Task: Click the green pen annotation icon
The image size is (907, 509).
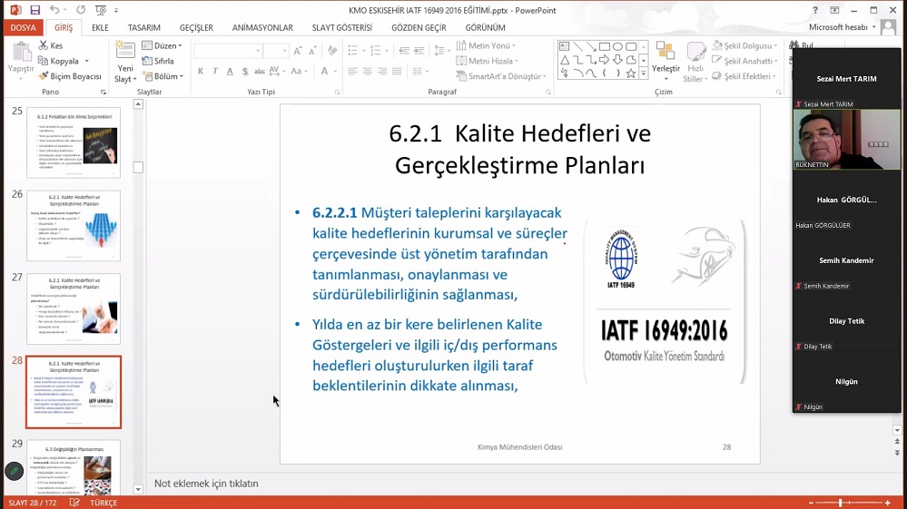Action: (x=14, y=471)
